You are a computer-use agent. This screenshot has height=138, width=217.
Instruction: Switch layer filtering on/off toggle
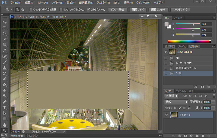(214, 96)
